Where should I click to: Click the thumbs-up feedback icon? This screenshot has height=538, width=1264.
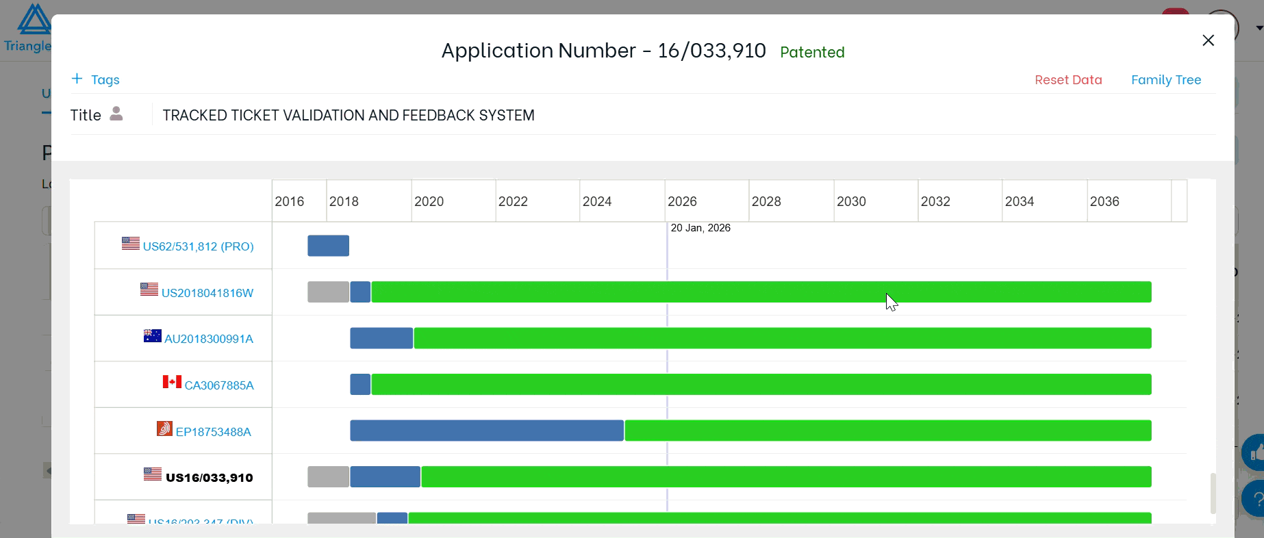click(1254, 452)
